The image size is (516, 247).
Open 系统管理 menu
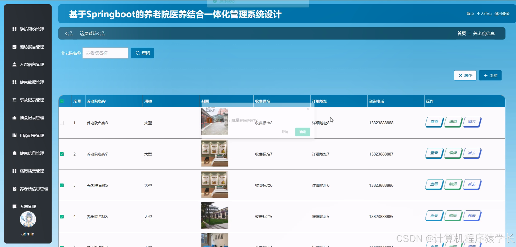click(x=28, y=207)
